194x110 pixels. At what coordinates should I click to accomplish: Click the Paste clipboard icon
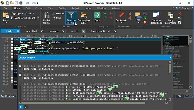coord(6,15)
